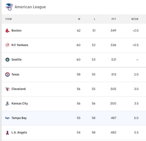The image size is (146, 141).
Task: Open the Boston team link
Action: (x=17, y=31)
